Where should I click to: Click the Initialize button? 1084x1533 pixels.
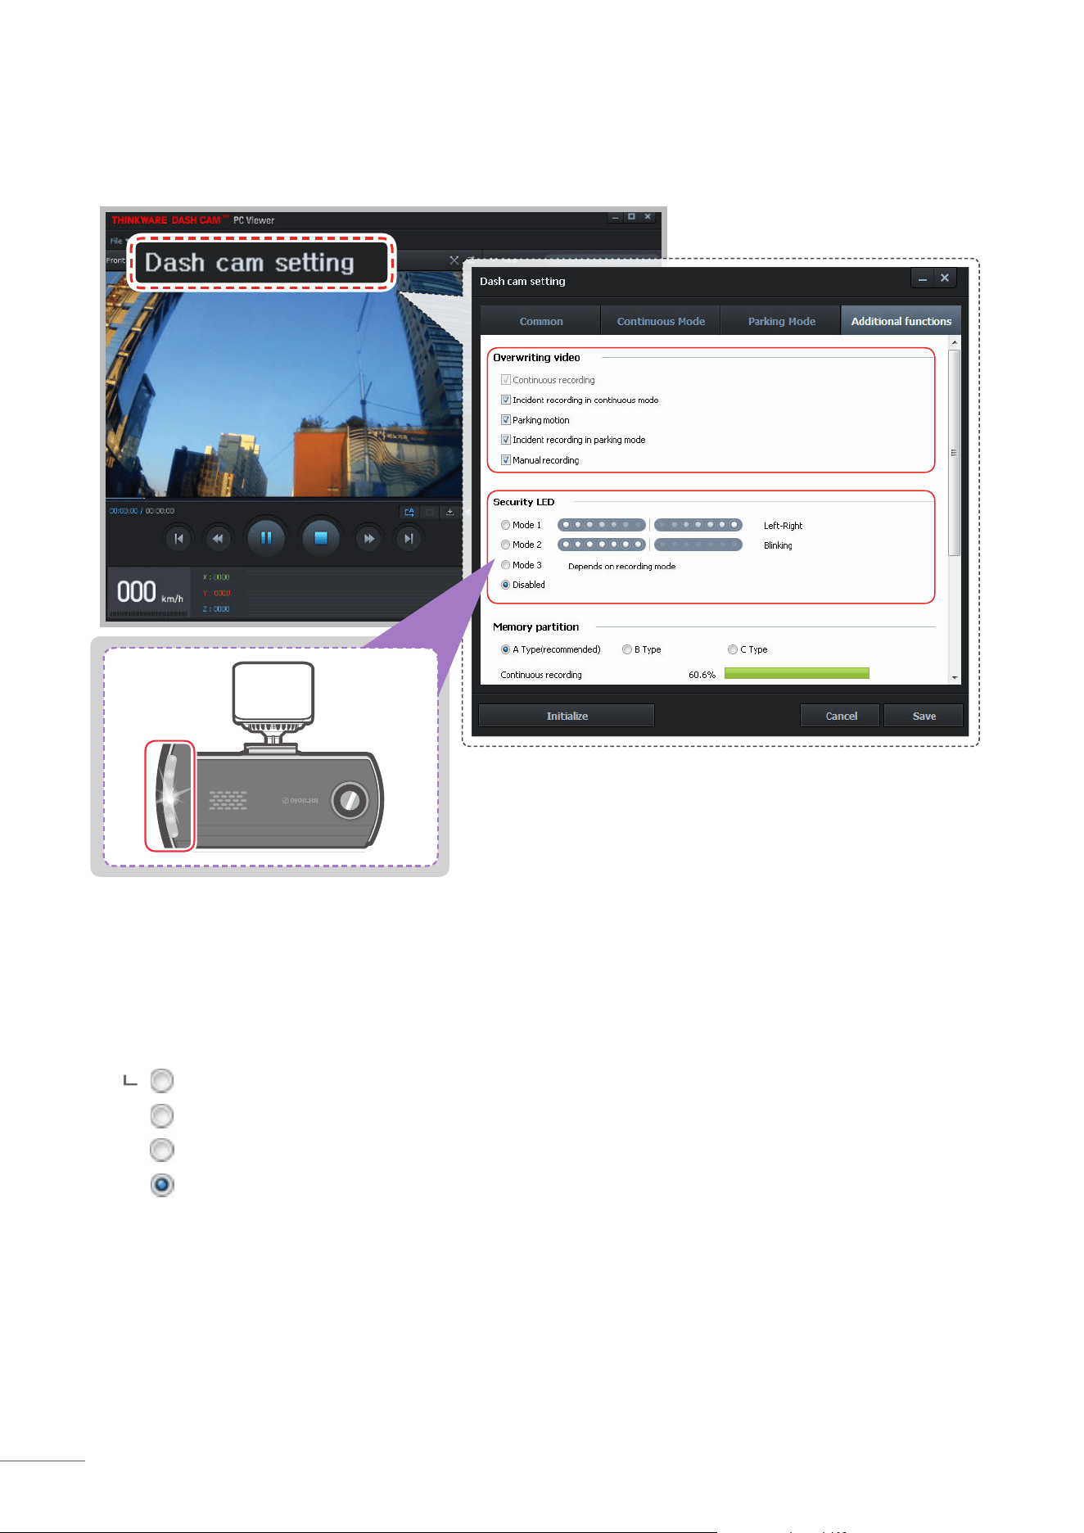point(567,716)
